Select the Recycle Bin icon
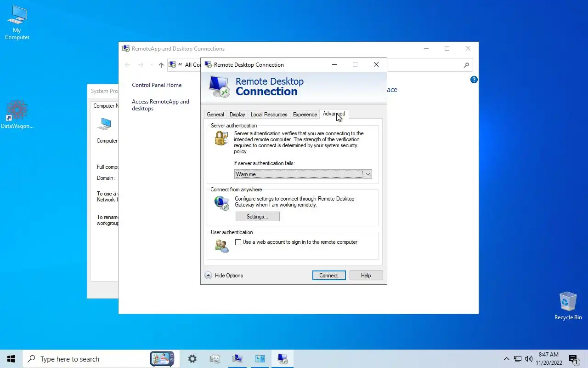Screen dimensions: 588x368 click(568, 306)
